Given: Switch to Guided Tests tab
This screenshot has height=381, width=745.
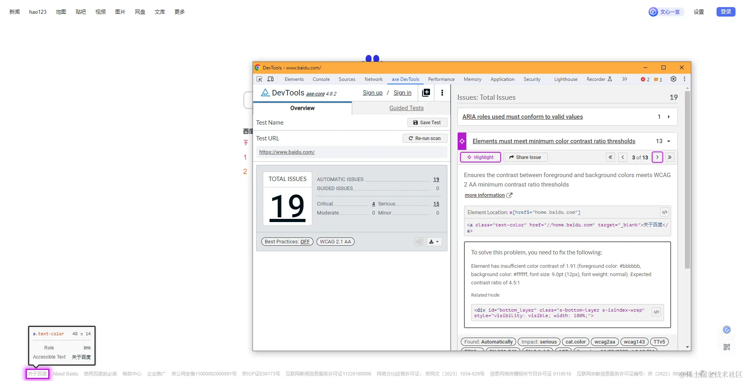Looking at the screenshot, I should point(406,108).
